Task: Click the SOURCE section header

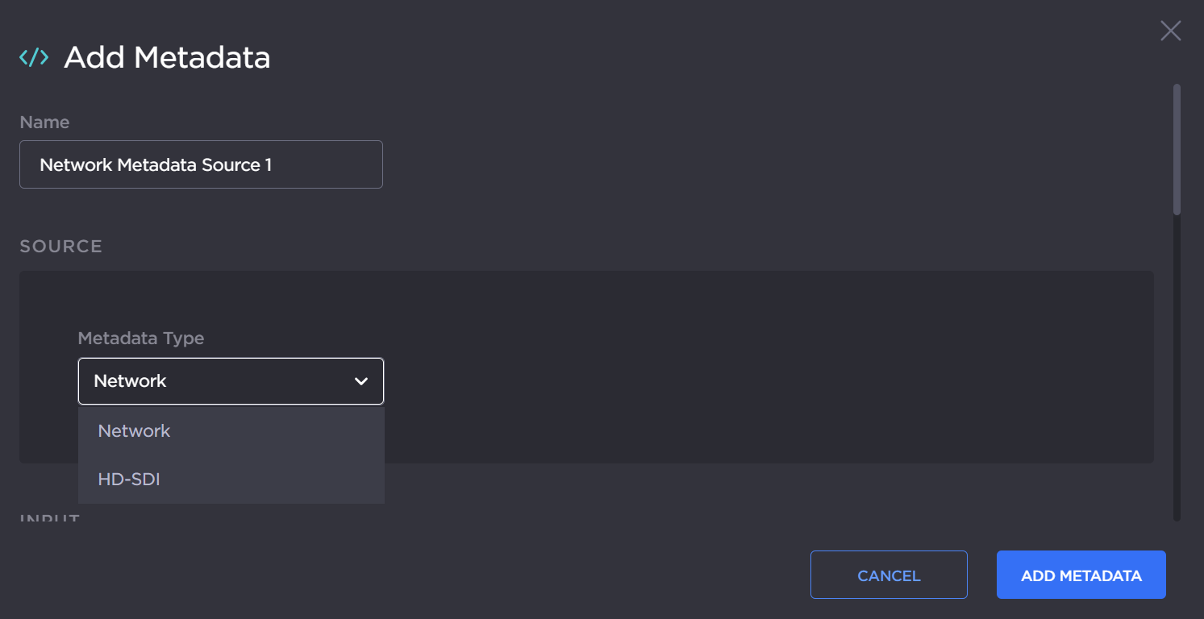Action: pyautogui.click(x=60, y=246)
